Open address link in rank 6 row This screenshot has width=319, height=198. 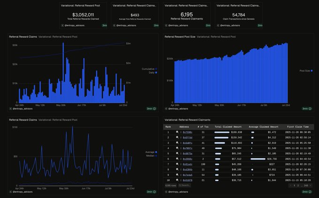pyautogui.click(x=187, y=159)
